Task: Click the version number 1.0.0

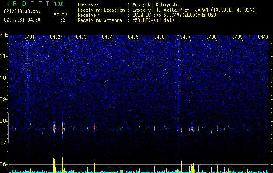Action: 59,4
